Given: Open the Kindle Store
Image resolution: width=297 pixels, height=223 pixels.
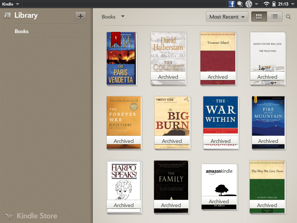Looking at the screenshot, I should [37, 216].
